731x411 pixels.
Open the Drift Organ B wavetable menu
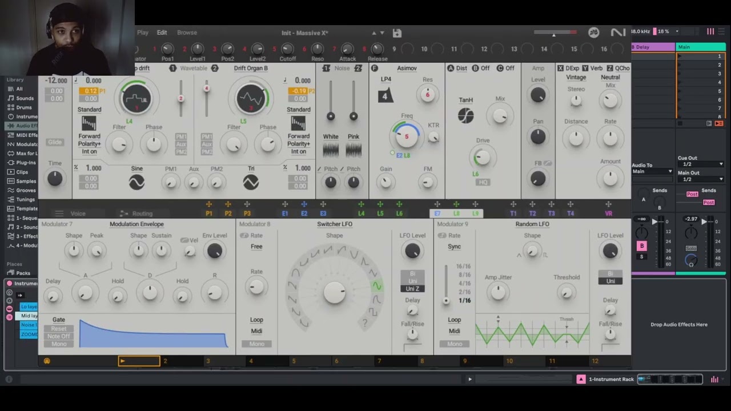pyautogui.click(x=251, y=68)
